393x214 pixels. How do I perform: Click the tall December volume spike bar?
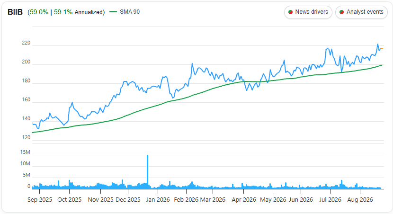point(147,172)
